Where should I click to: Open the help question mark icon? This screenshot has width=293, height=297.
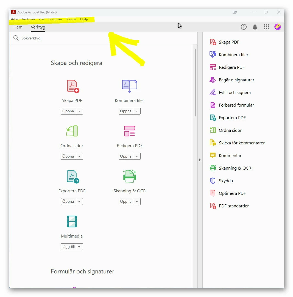coord(244,27)
